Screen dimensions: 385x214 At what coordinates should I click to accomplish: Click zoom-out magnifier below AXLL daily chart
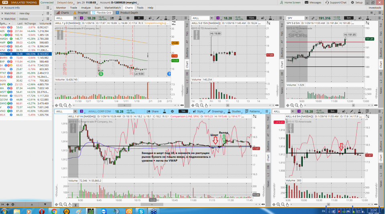[65, 105]
